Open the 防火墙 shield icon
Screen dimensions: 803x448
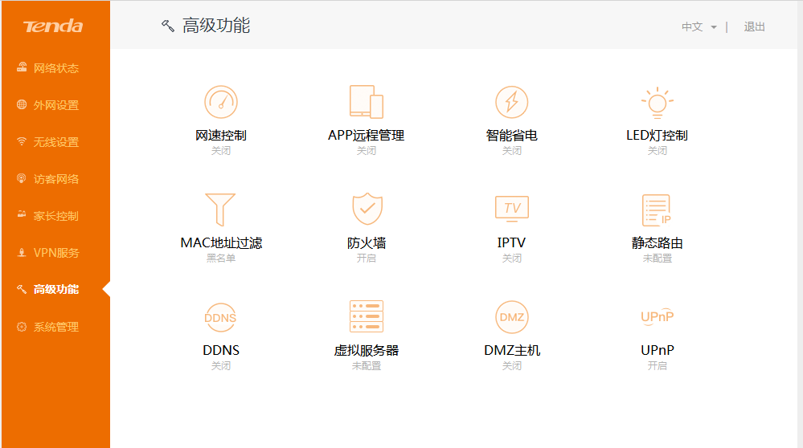pos(367,210)
